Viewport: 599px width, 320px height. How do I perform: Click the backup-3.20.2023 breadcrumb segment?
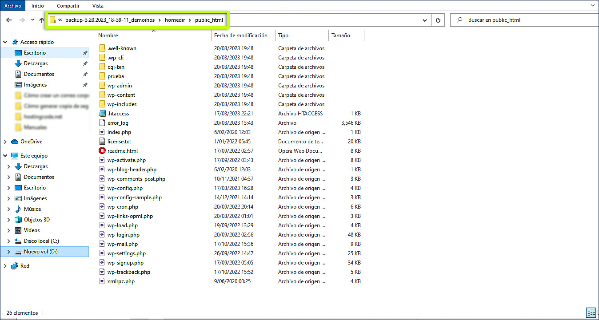[x=110, y=20]
